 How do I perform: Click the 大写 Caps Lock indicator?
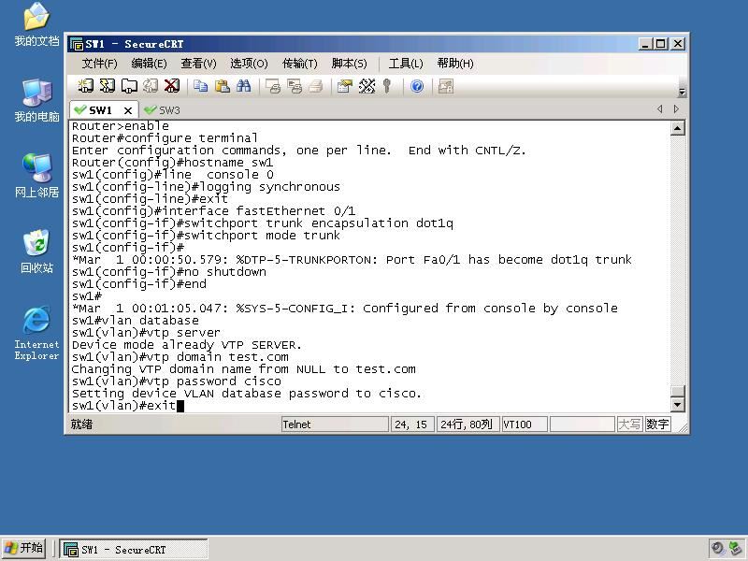point(629,424)
